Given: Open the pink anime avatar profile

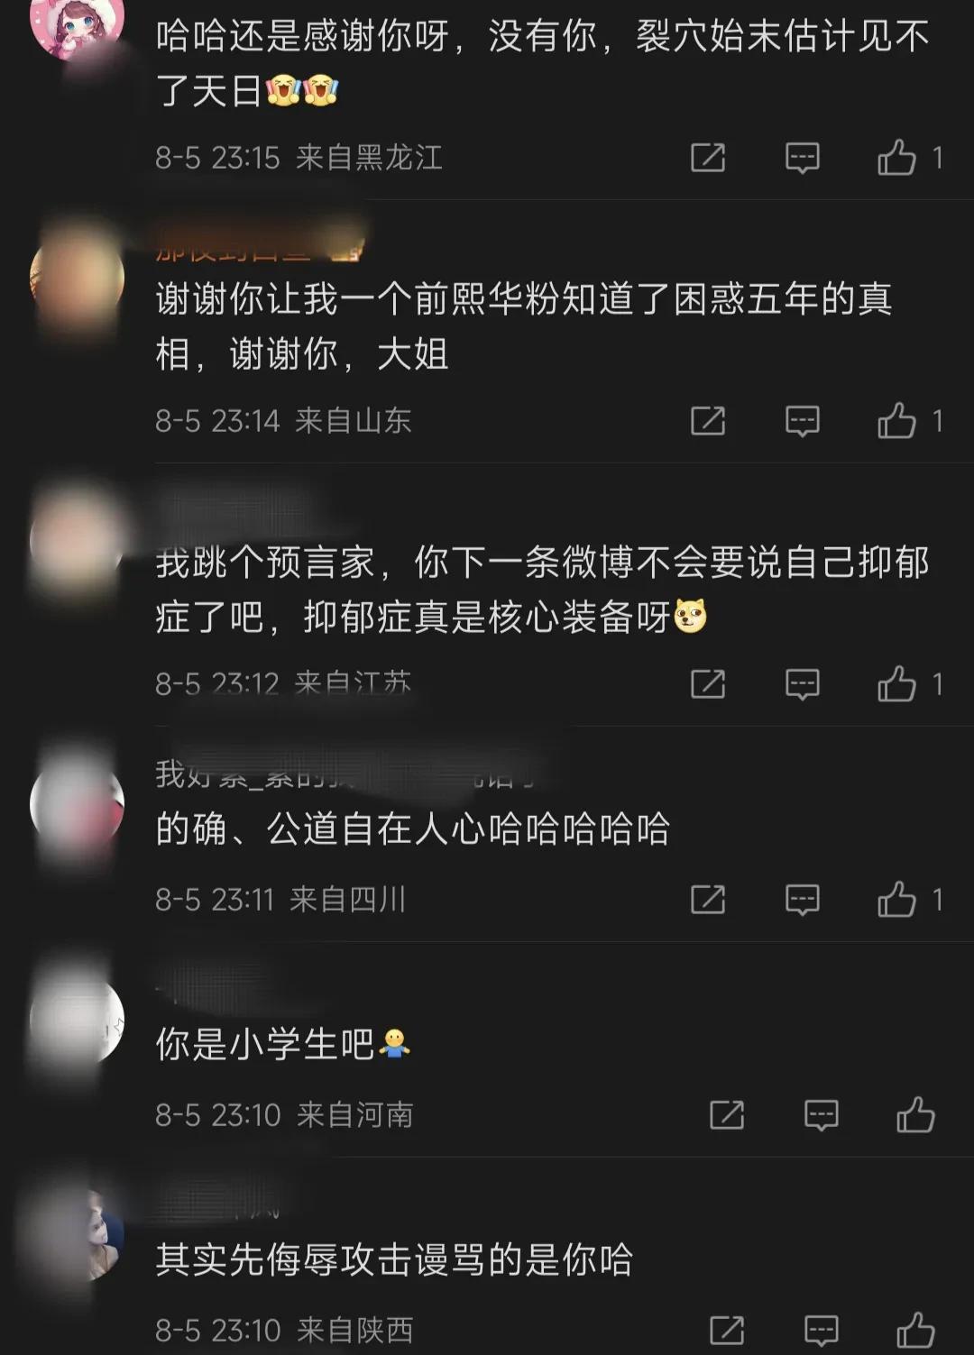Looking at the screenshot, I should (x=77, y=25).
